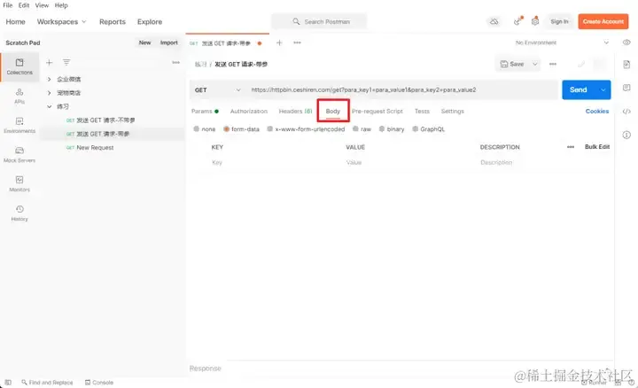Switch to the Headers tab
The height and width of the screenshot is (388, 638).
295,111
